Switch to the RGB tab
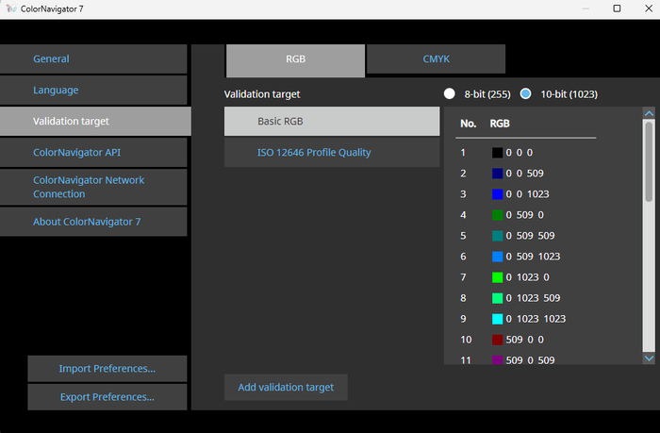This screenshot has height=433, width=660. [295, 60]
